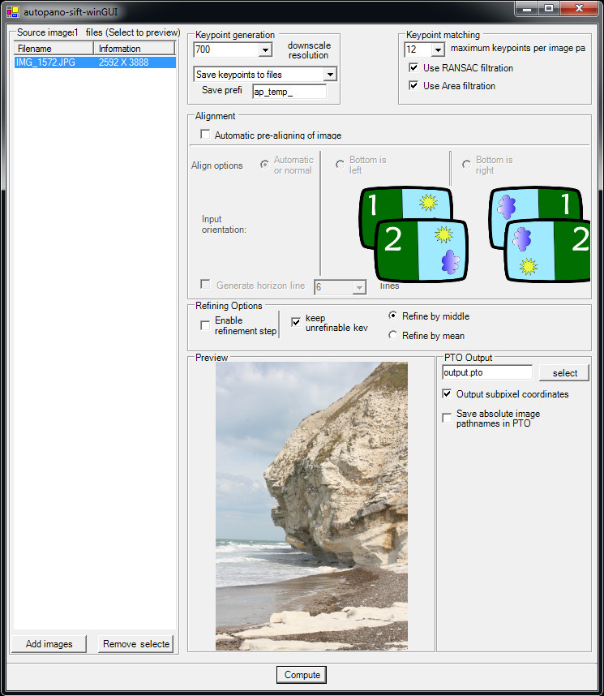Screen dimensions: 604x696
Task: Click 2592 X 3888 information cell
Action: click(124, 62)
